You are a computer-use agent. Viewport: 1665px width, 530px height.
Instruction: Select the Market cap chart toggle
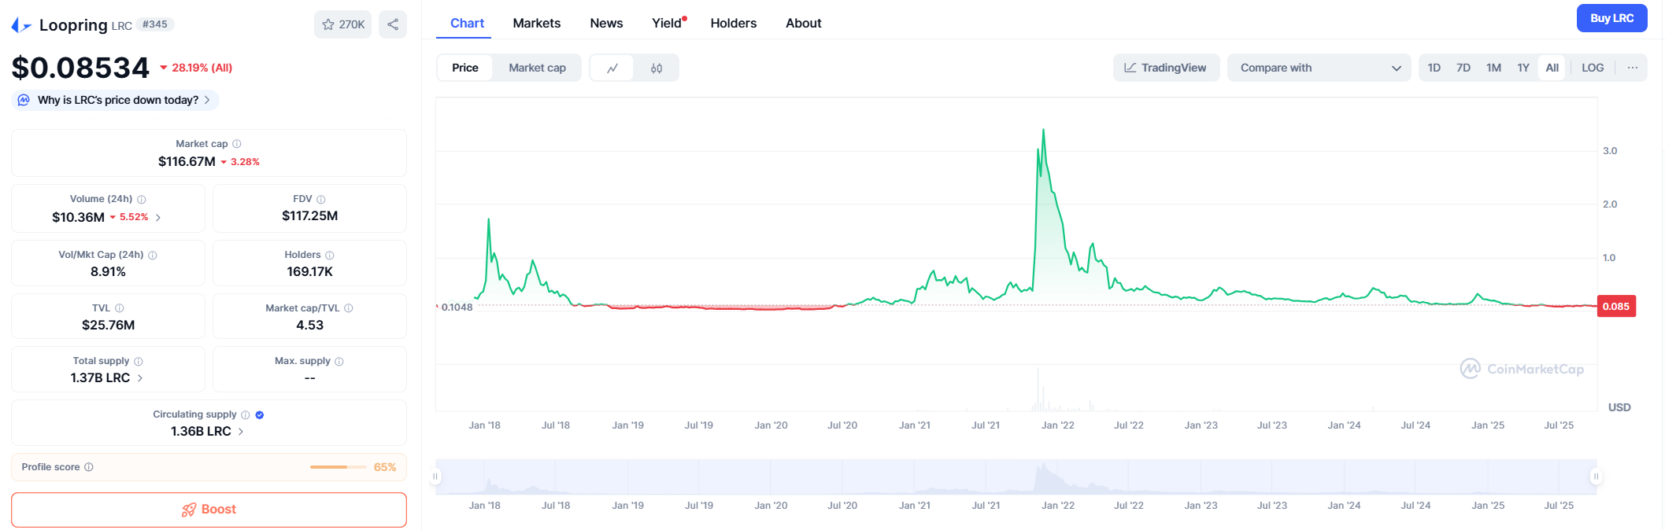pos(537,68)
